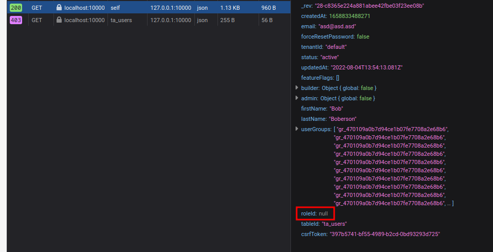
Task: Click the secure lock icon in the self row
Action: (x=59, y=7)
